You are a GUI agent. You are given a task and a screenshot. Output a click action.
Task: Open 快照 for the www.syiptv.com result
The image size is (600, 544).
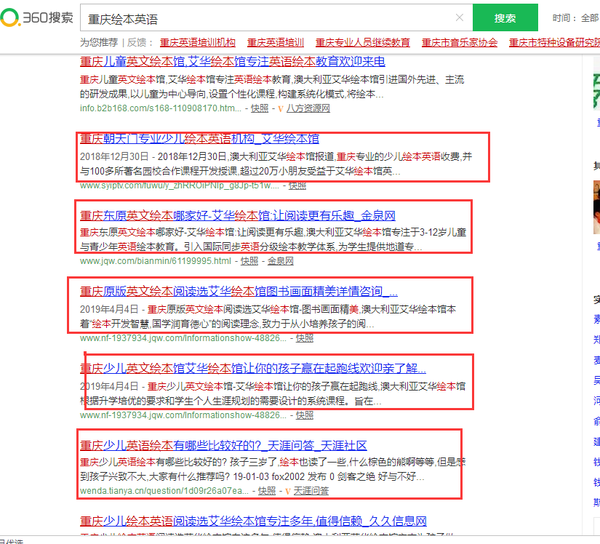[297, 185]
